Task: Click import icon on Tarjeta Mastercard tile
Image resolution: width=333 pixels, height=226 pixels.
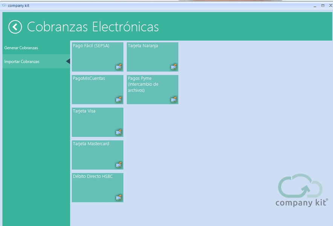Action: (x=119, y=165)
